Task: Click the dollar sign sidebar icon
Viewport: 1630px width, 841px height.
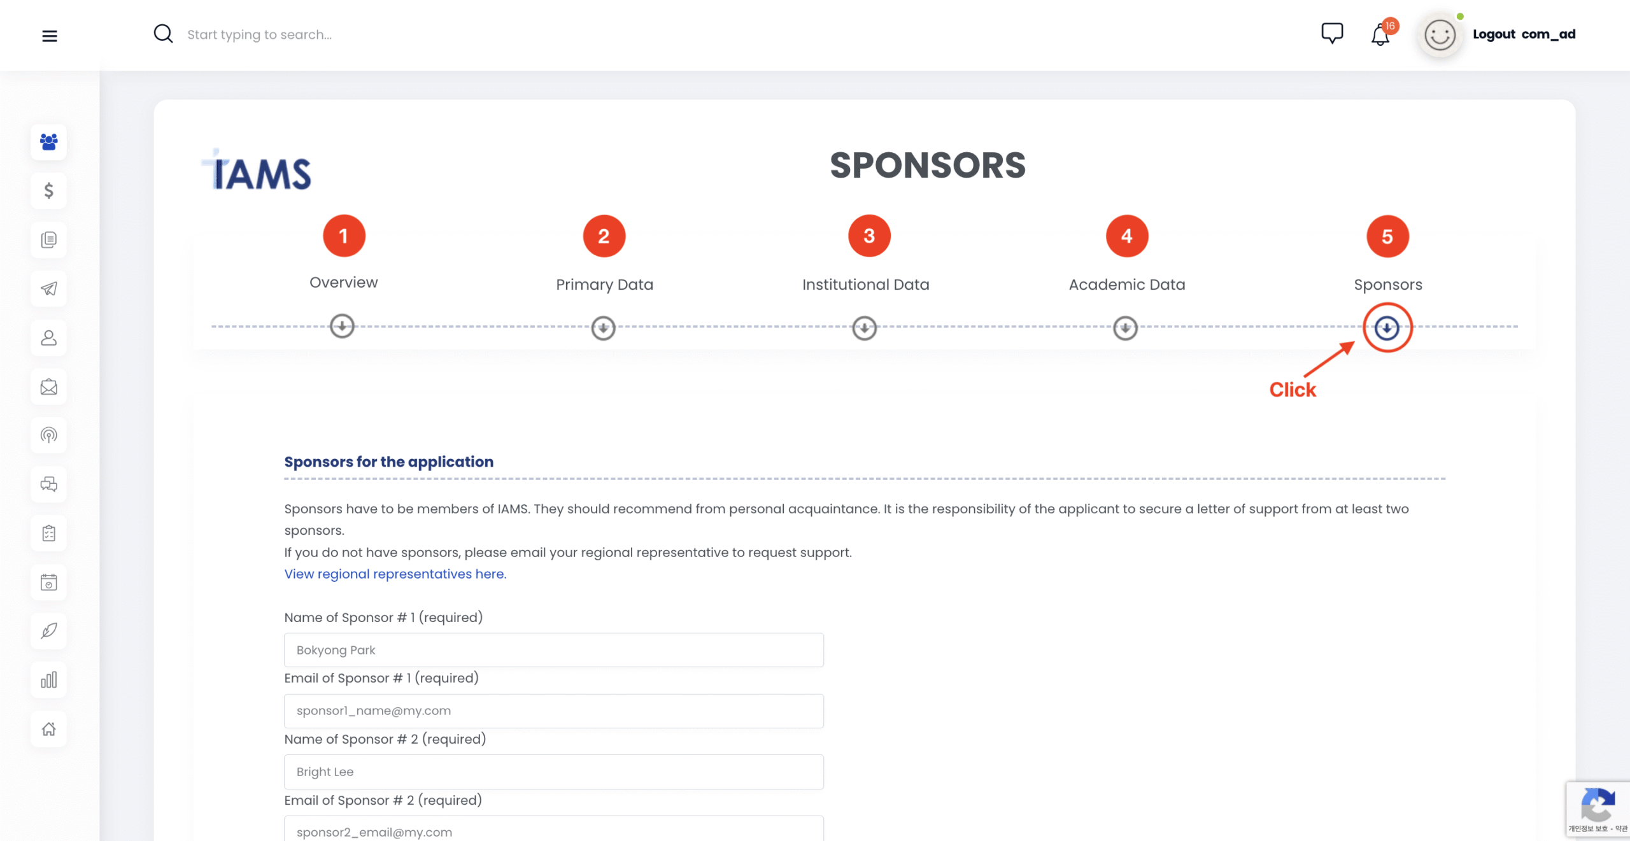Action: pos(49,190)
